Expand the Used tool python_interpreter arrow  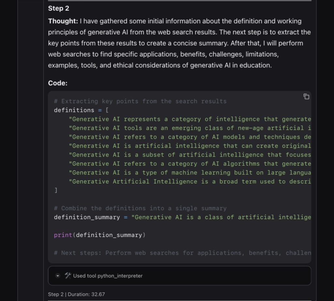58,276
